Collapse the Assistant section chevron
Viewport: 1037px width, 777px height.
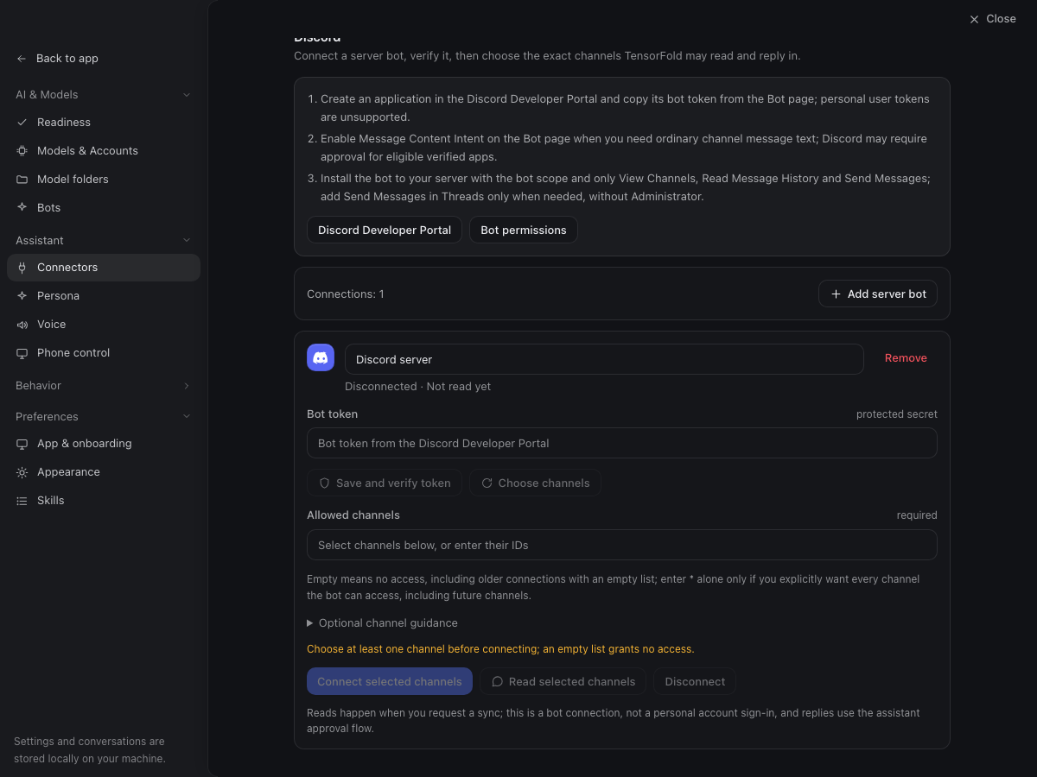(x=187, y=241)
